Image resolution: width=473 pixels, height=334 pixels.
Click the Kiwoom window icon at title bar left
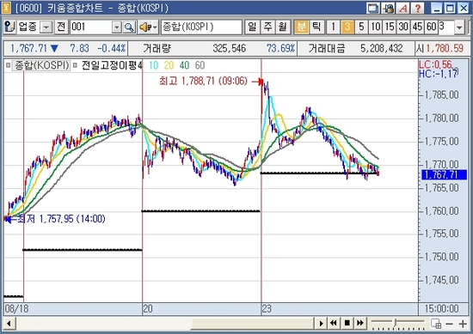(x=6, y=8)
